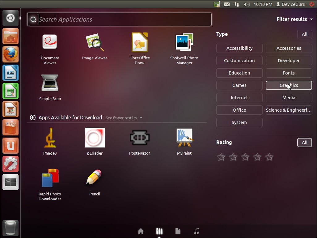Screen dimensions: 317x239
Task: Open DeviceGuru user menu
Action: tap(291, 4)
